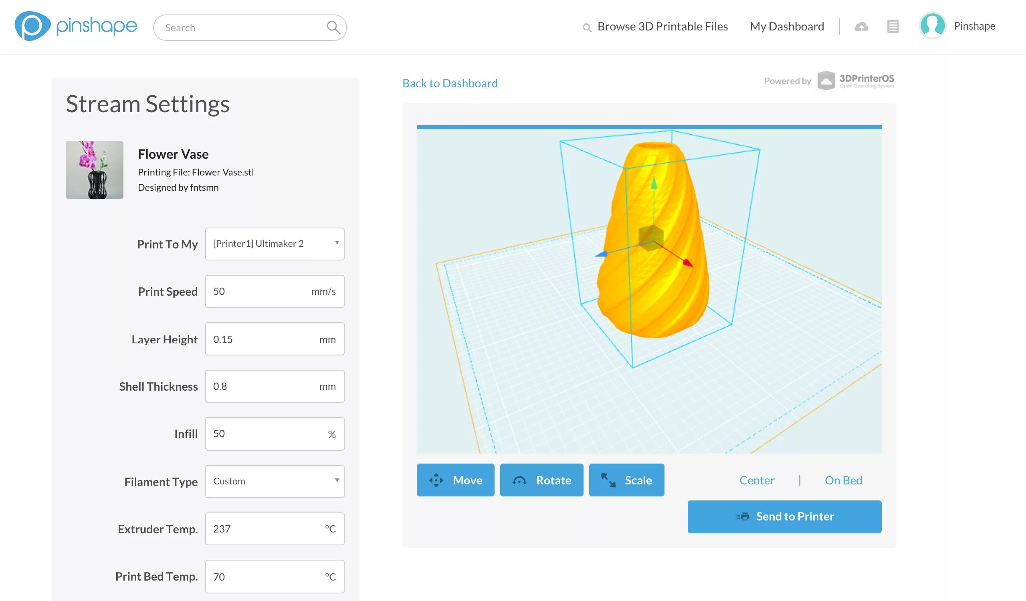Click the blue axis arrow handle
This screenshot has height=601, width=1026.
[x=601, y=254]
